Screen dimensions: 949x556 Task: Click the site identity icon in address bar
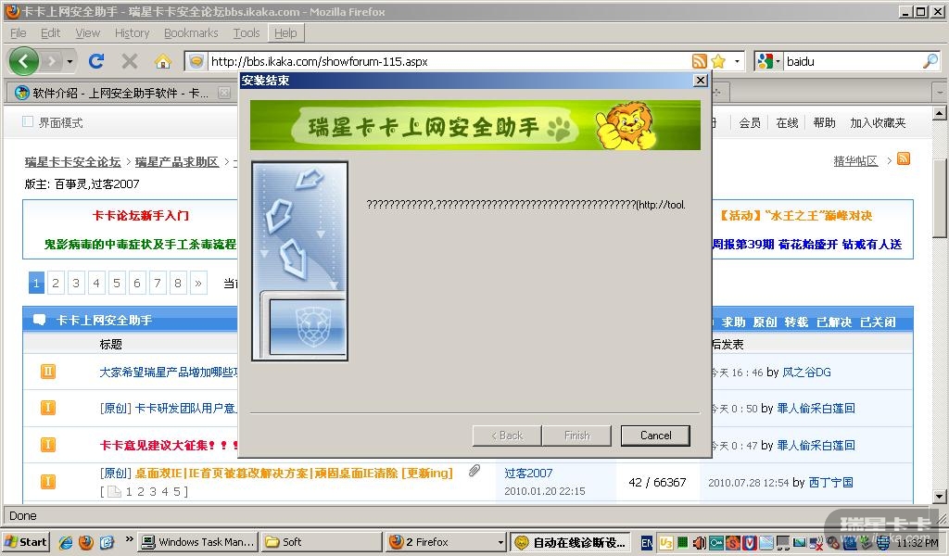tap(196, 61)
